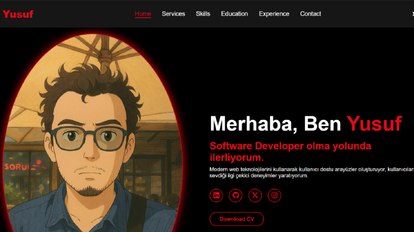Navigate to the Education section
Image resolution: width=414 pixels, height=232 pixels.
coord(234,14)
